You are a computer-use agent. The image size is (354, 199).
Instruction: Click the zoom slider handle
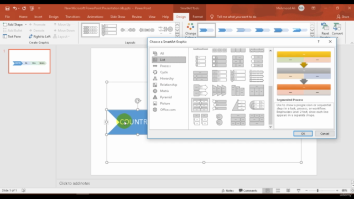coord(317,191)
